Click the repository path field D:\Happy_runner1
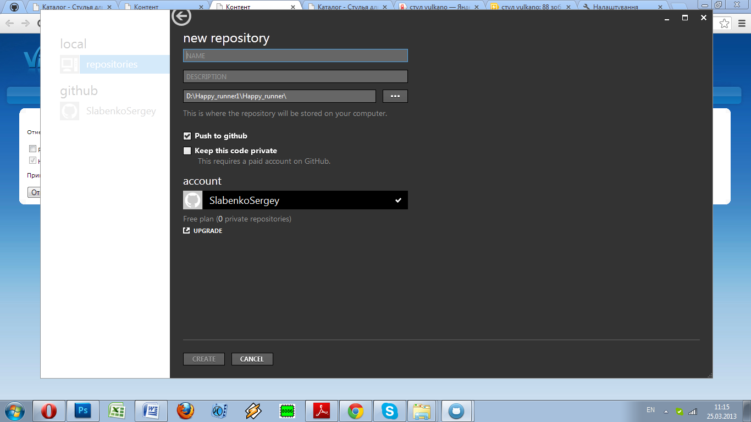This screenshot has width=751, height=422. click(x=279, y=96)
